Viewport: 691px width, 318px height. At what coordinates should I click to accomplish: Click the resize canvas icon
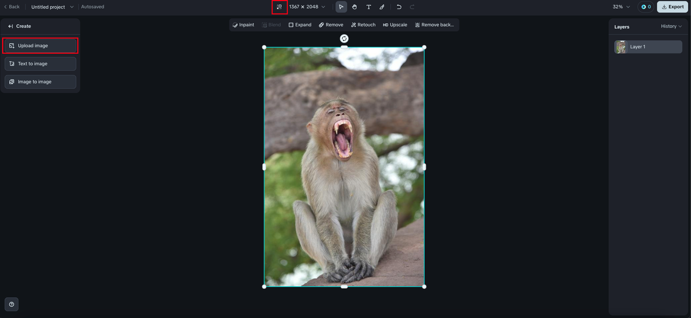279,7
